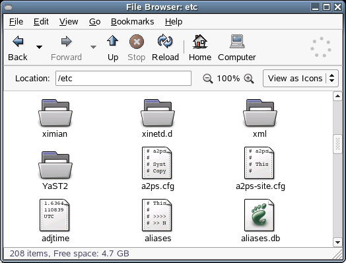Select the ximian folder icon
The width and height of the screenshot is (346, 263).
55,113
